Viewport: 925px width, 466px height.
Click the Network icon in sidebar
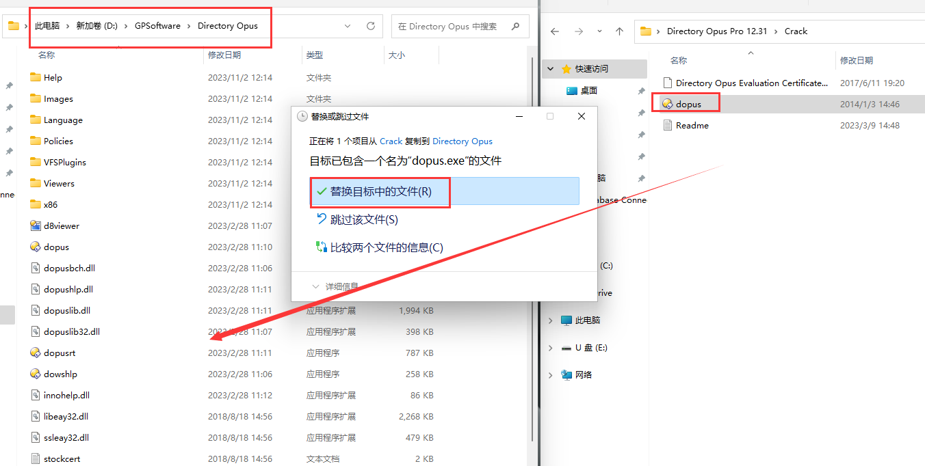(566, 374)
